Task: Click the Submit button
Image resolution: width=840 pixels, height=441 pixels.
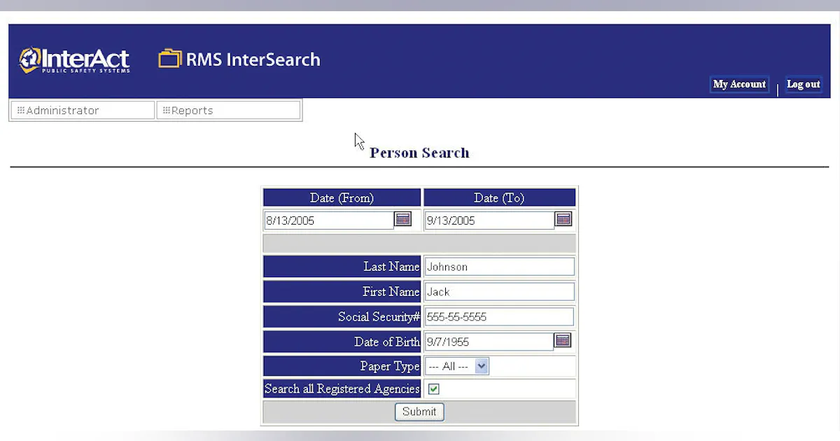Action: (x=419, y=412)
